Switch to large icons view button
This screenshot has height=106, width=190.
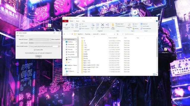(x=156, y=74)
